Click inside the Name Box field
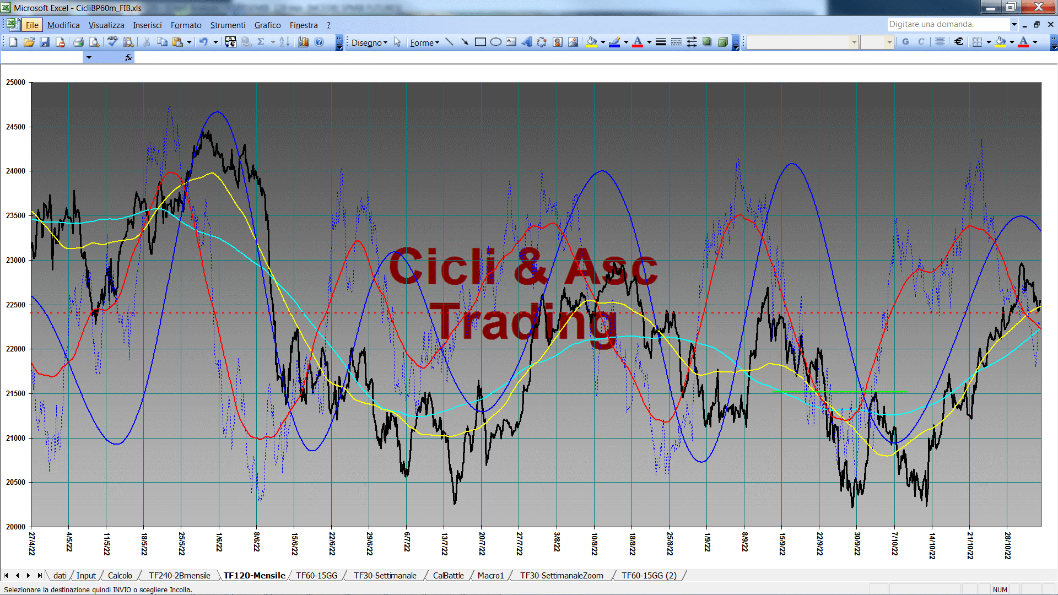Viewport: 1058px width, 595px height. click(42, 57)
